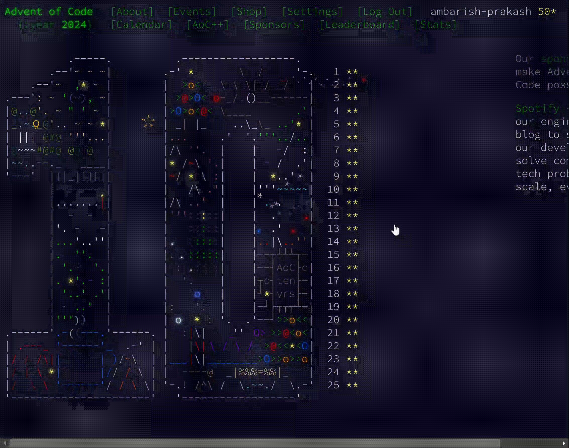The height and width of the screenshot is (448, 569).
Task: Click the horizontal scrollbar right arrow
Action: pos(563,443)
